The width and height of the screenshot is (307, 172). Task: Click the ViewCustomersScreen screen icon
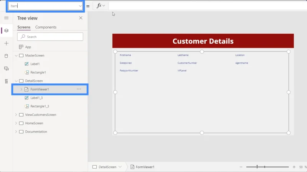[x=21, y=115]
